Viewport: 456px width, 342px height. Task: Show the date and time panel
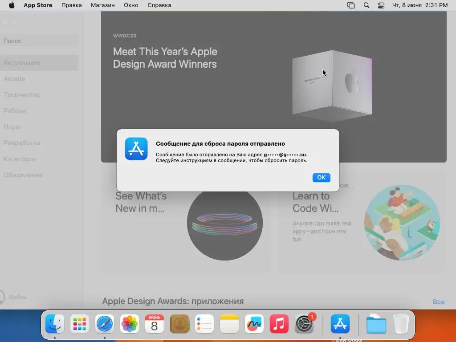[420, 5]
